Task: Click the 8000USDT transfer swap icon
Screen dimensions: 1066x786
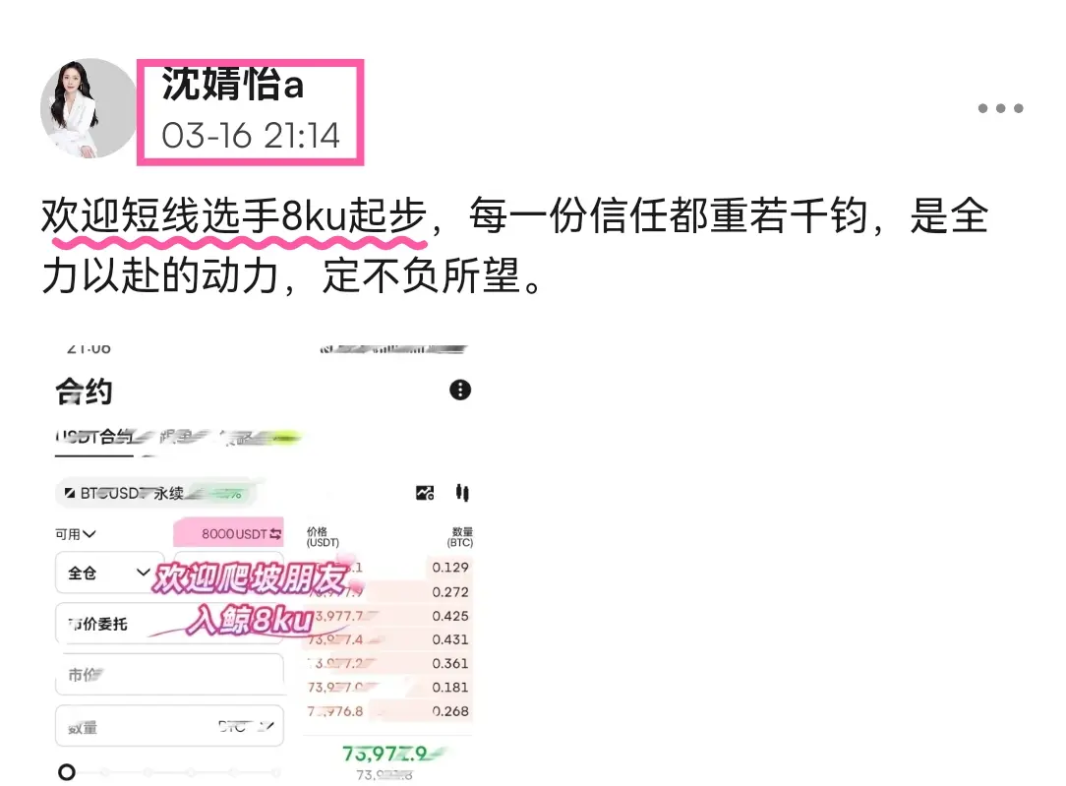Action: pyautogui.click(x=275, y=534)
